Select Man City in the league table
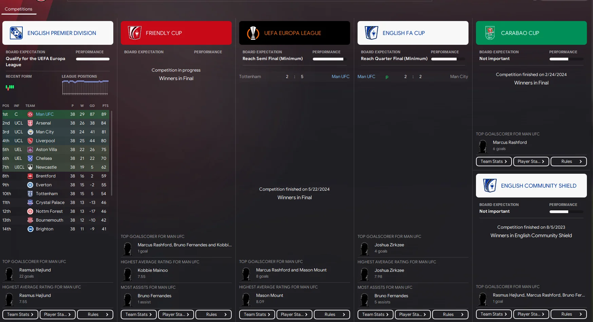Image resolution: width=593 pixels, height=322 pixels. pyautogui.click(x=45, y=132)
